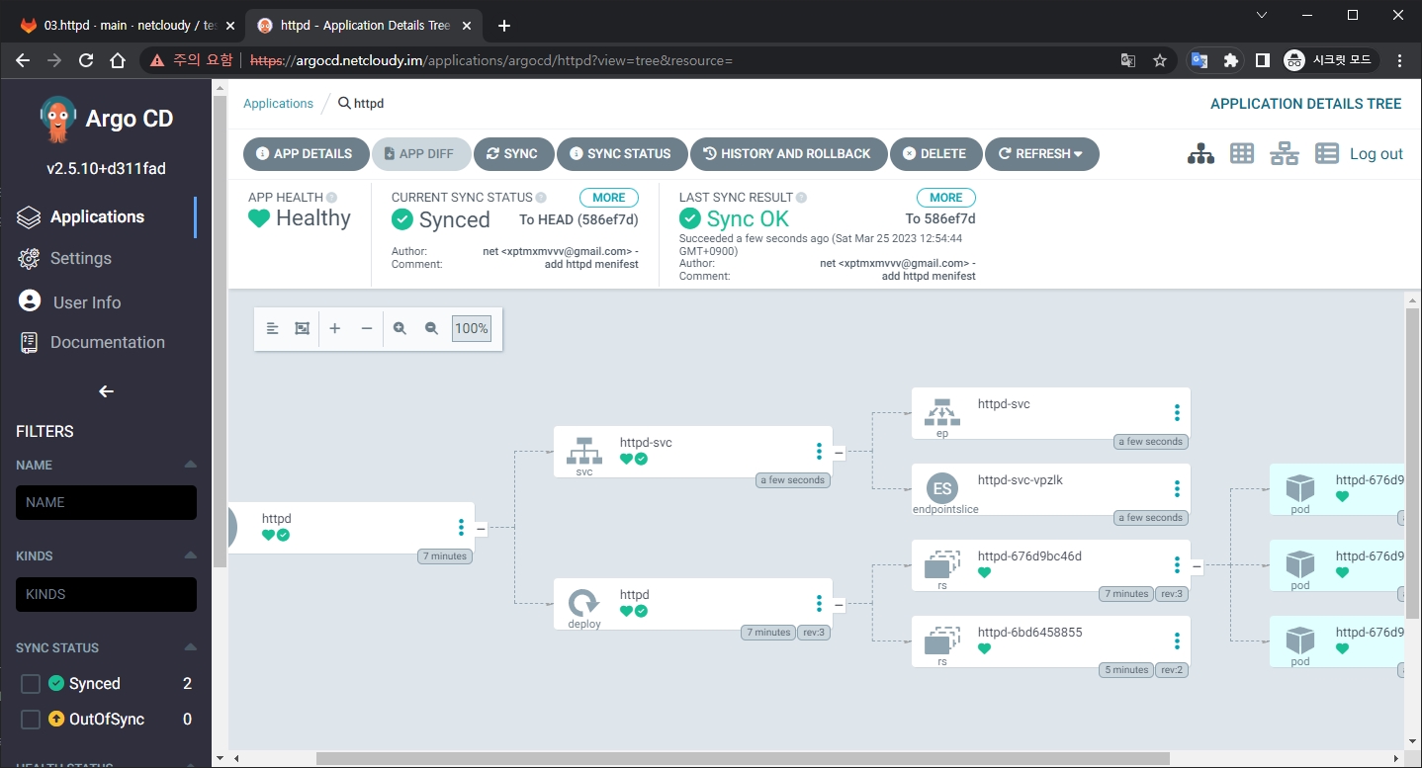This screenshot has width=1422, height=768.
Task: Click the 100% zoom level indicator
Action: [471, 328]
